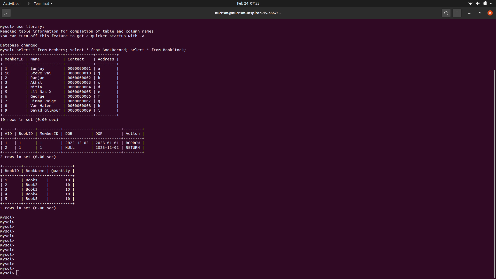Viewport: 496px width, 279px height.
Task: Click the name David Gilmour
Action: coord(45,110)
